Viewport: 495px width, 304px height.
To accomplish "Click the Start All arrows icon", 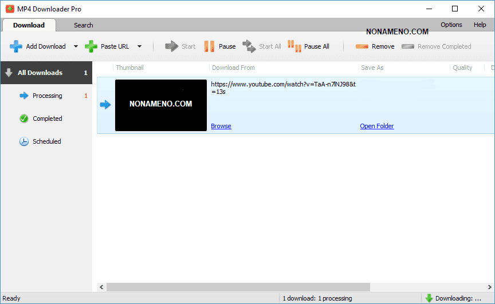I will click(x=249, y=46).
